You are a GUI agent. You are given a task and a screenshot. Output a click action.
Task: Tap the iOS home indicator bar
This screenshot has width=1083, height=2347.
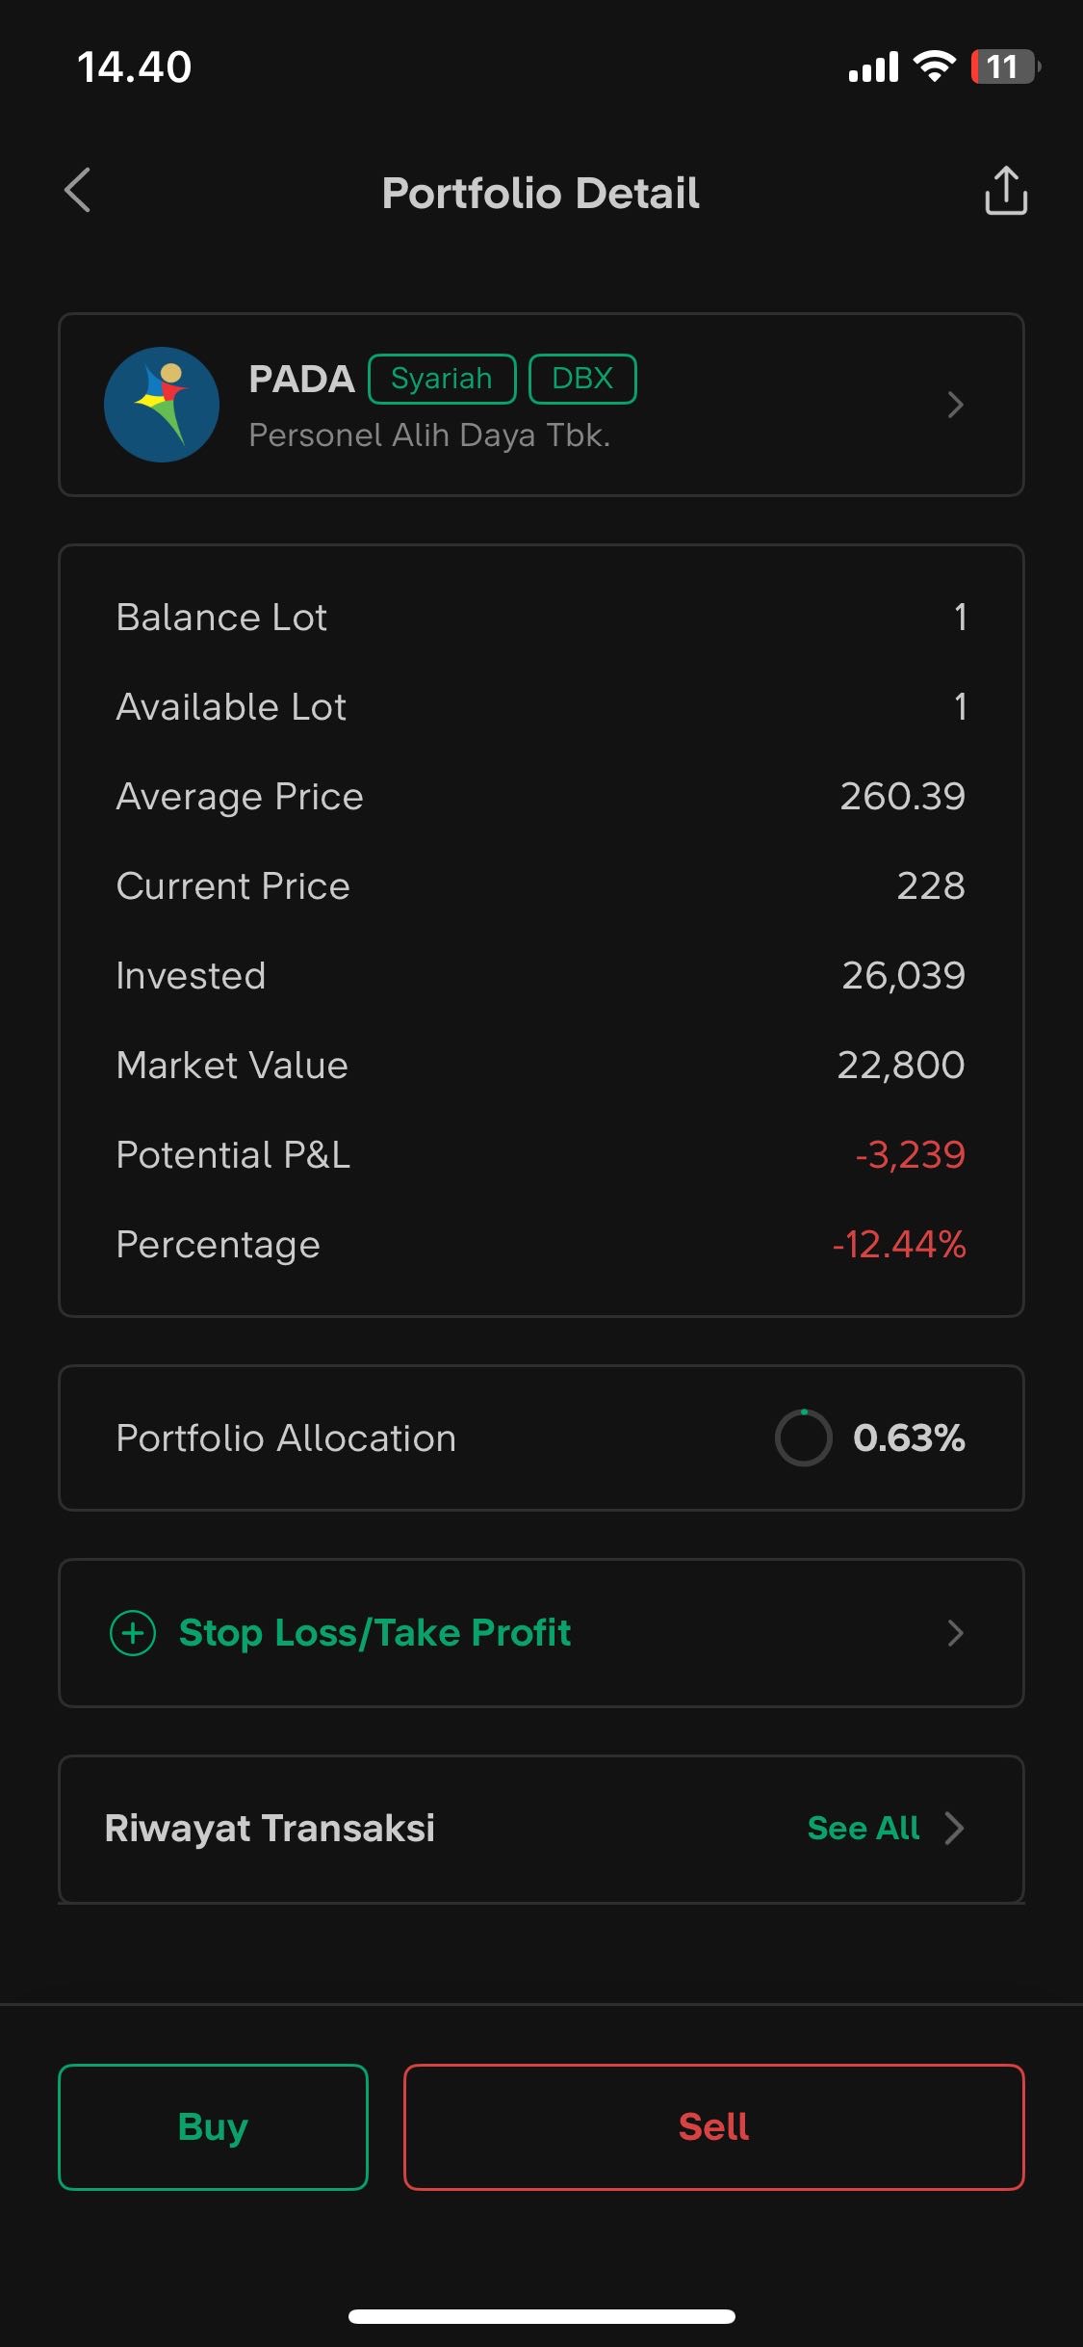(542, 2316)
